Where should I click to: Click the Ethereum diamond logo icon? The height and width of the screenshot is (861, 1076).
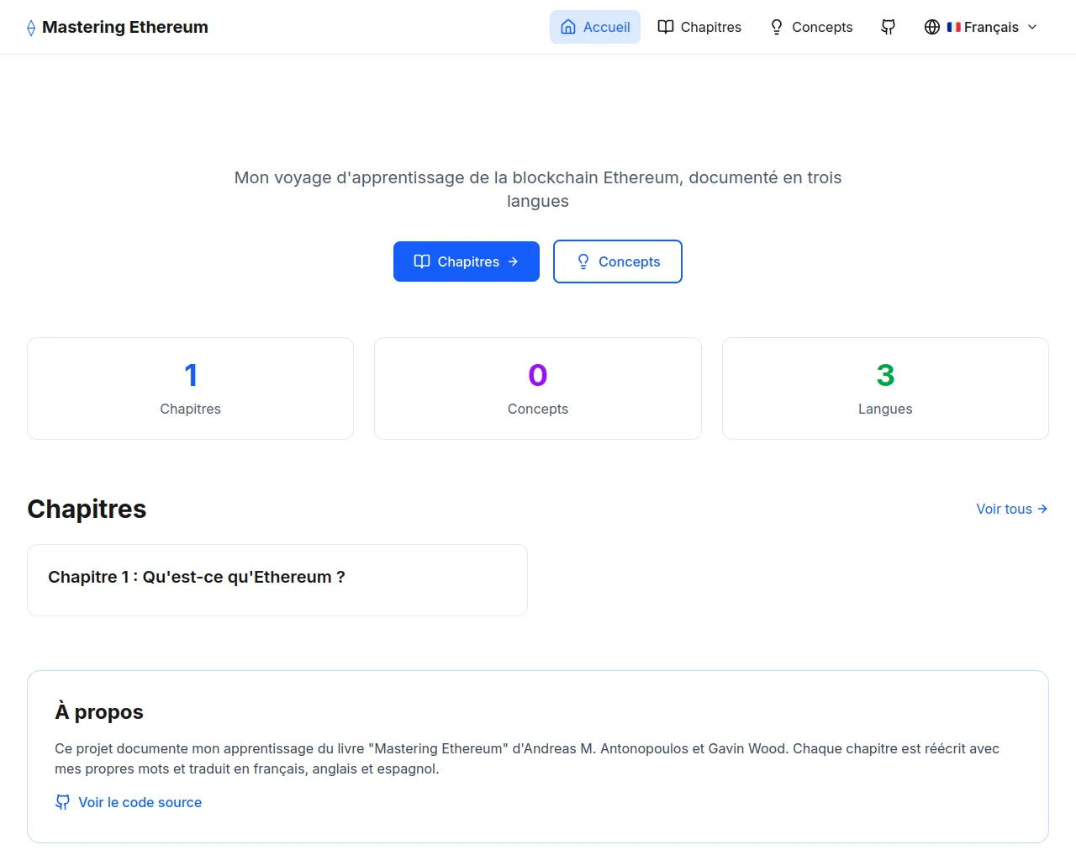[31, 28]
